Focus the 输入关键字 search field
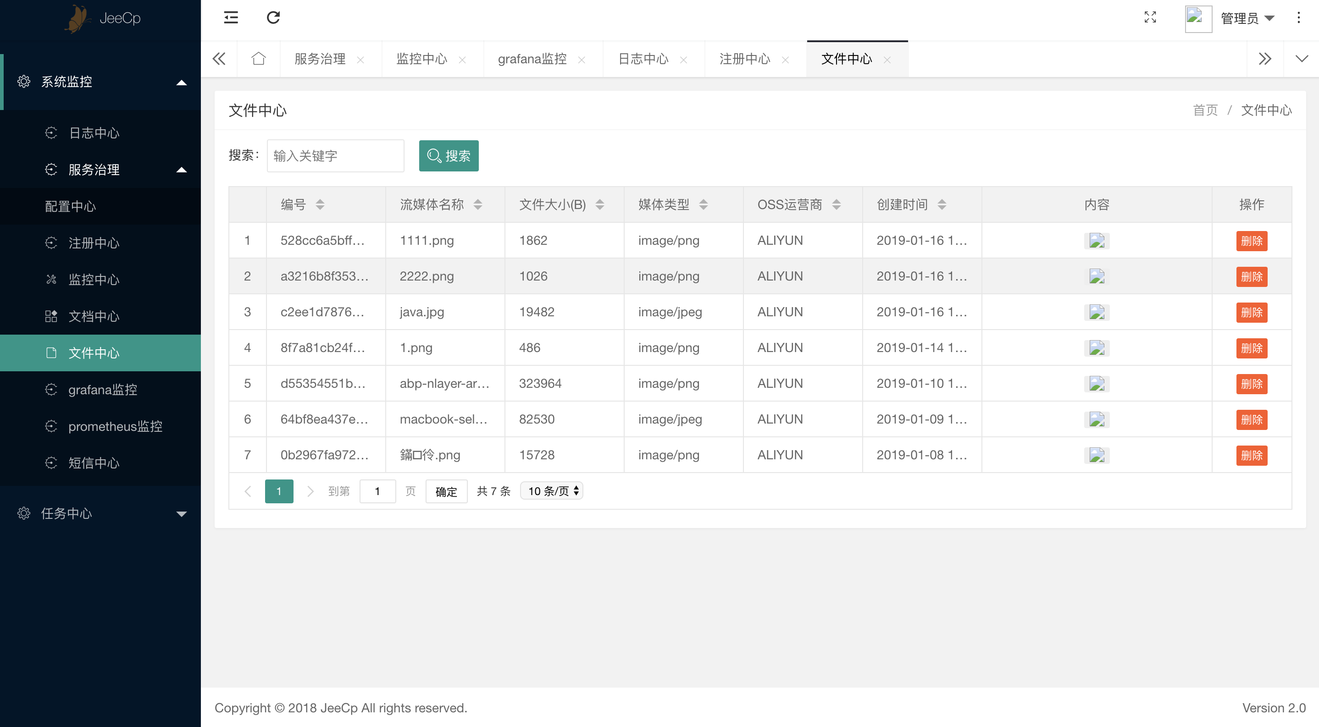 335,155
